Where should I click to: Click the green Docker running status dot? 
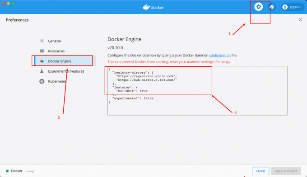pos(7,171)
